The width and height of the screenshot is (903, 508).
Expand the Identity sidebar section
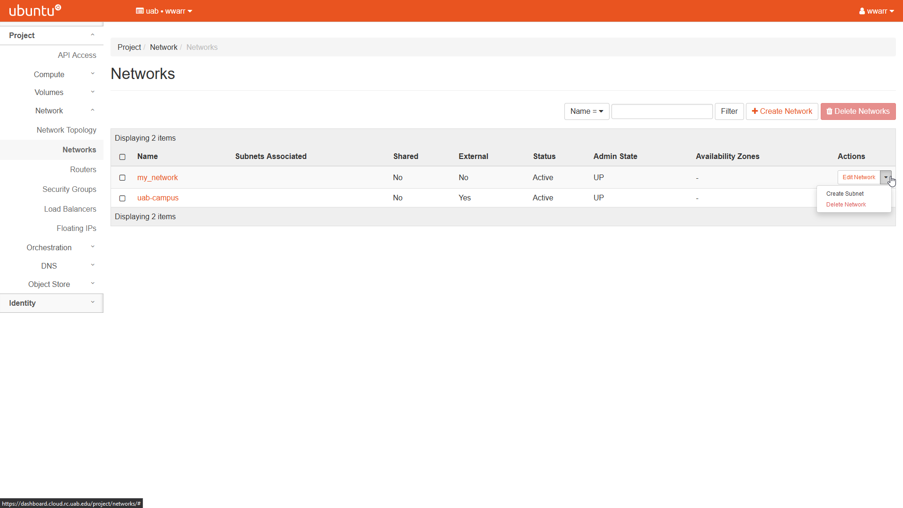tap(52, 303)
